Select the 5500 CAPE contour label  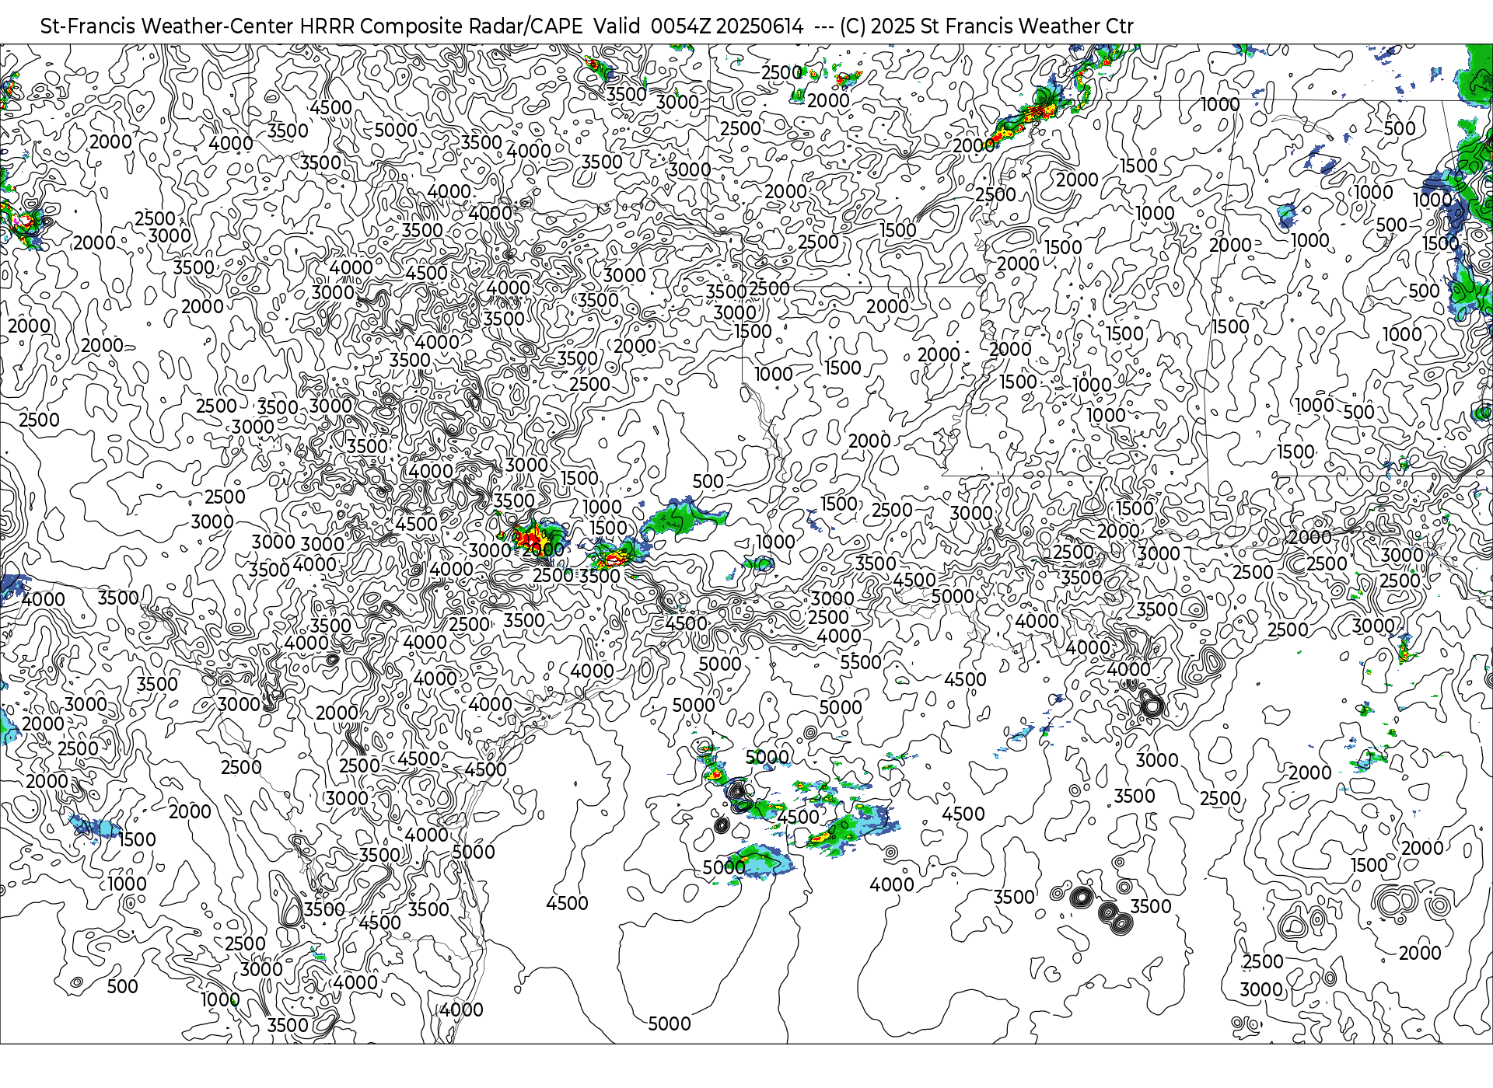pyautogui.click(x=861, y=662)
